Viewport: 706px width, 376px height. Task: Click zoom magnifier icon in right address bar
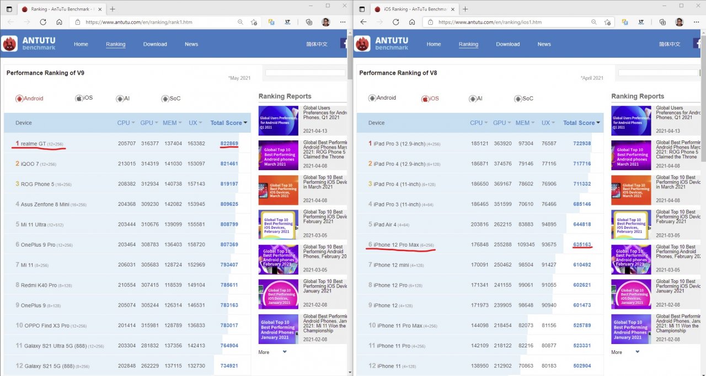pos(593,22)
